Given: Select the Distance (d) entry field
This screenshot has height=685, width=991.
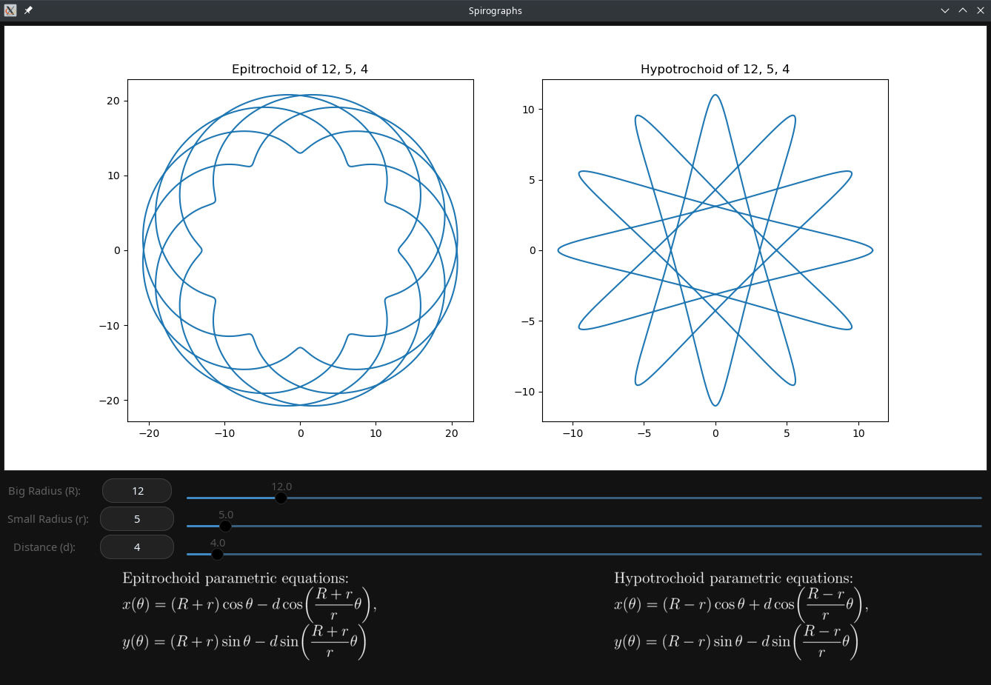Looking at the screenshot, I should click(137, 547).
